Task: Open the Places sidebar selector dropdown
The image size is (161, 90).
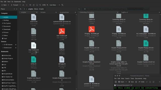Action: (x=14, y=9)
